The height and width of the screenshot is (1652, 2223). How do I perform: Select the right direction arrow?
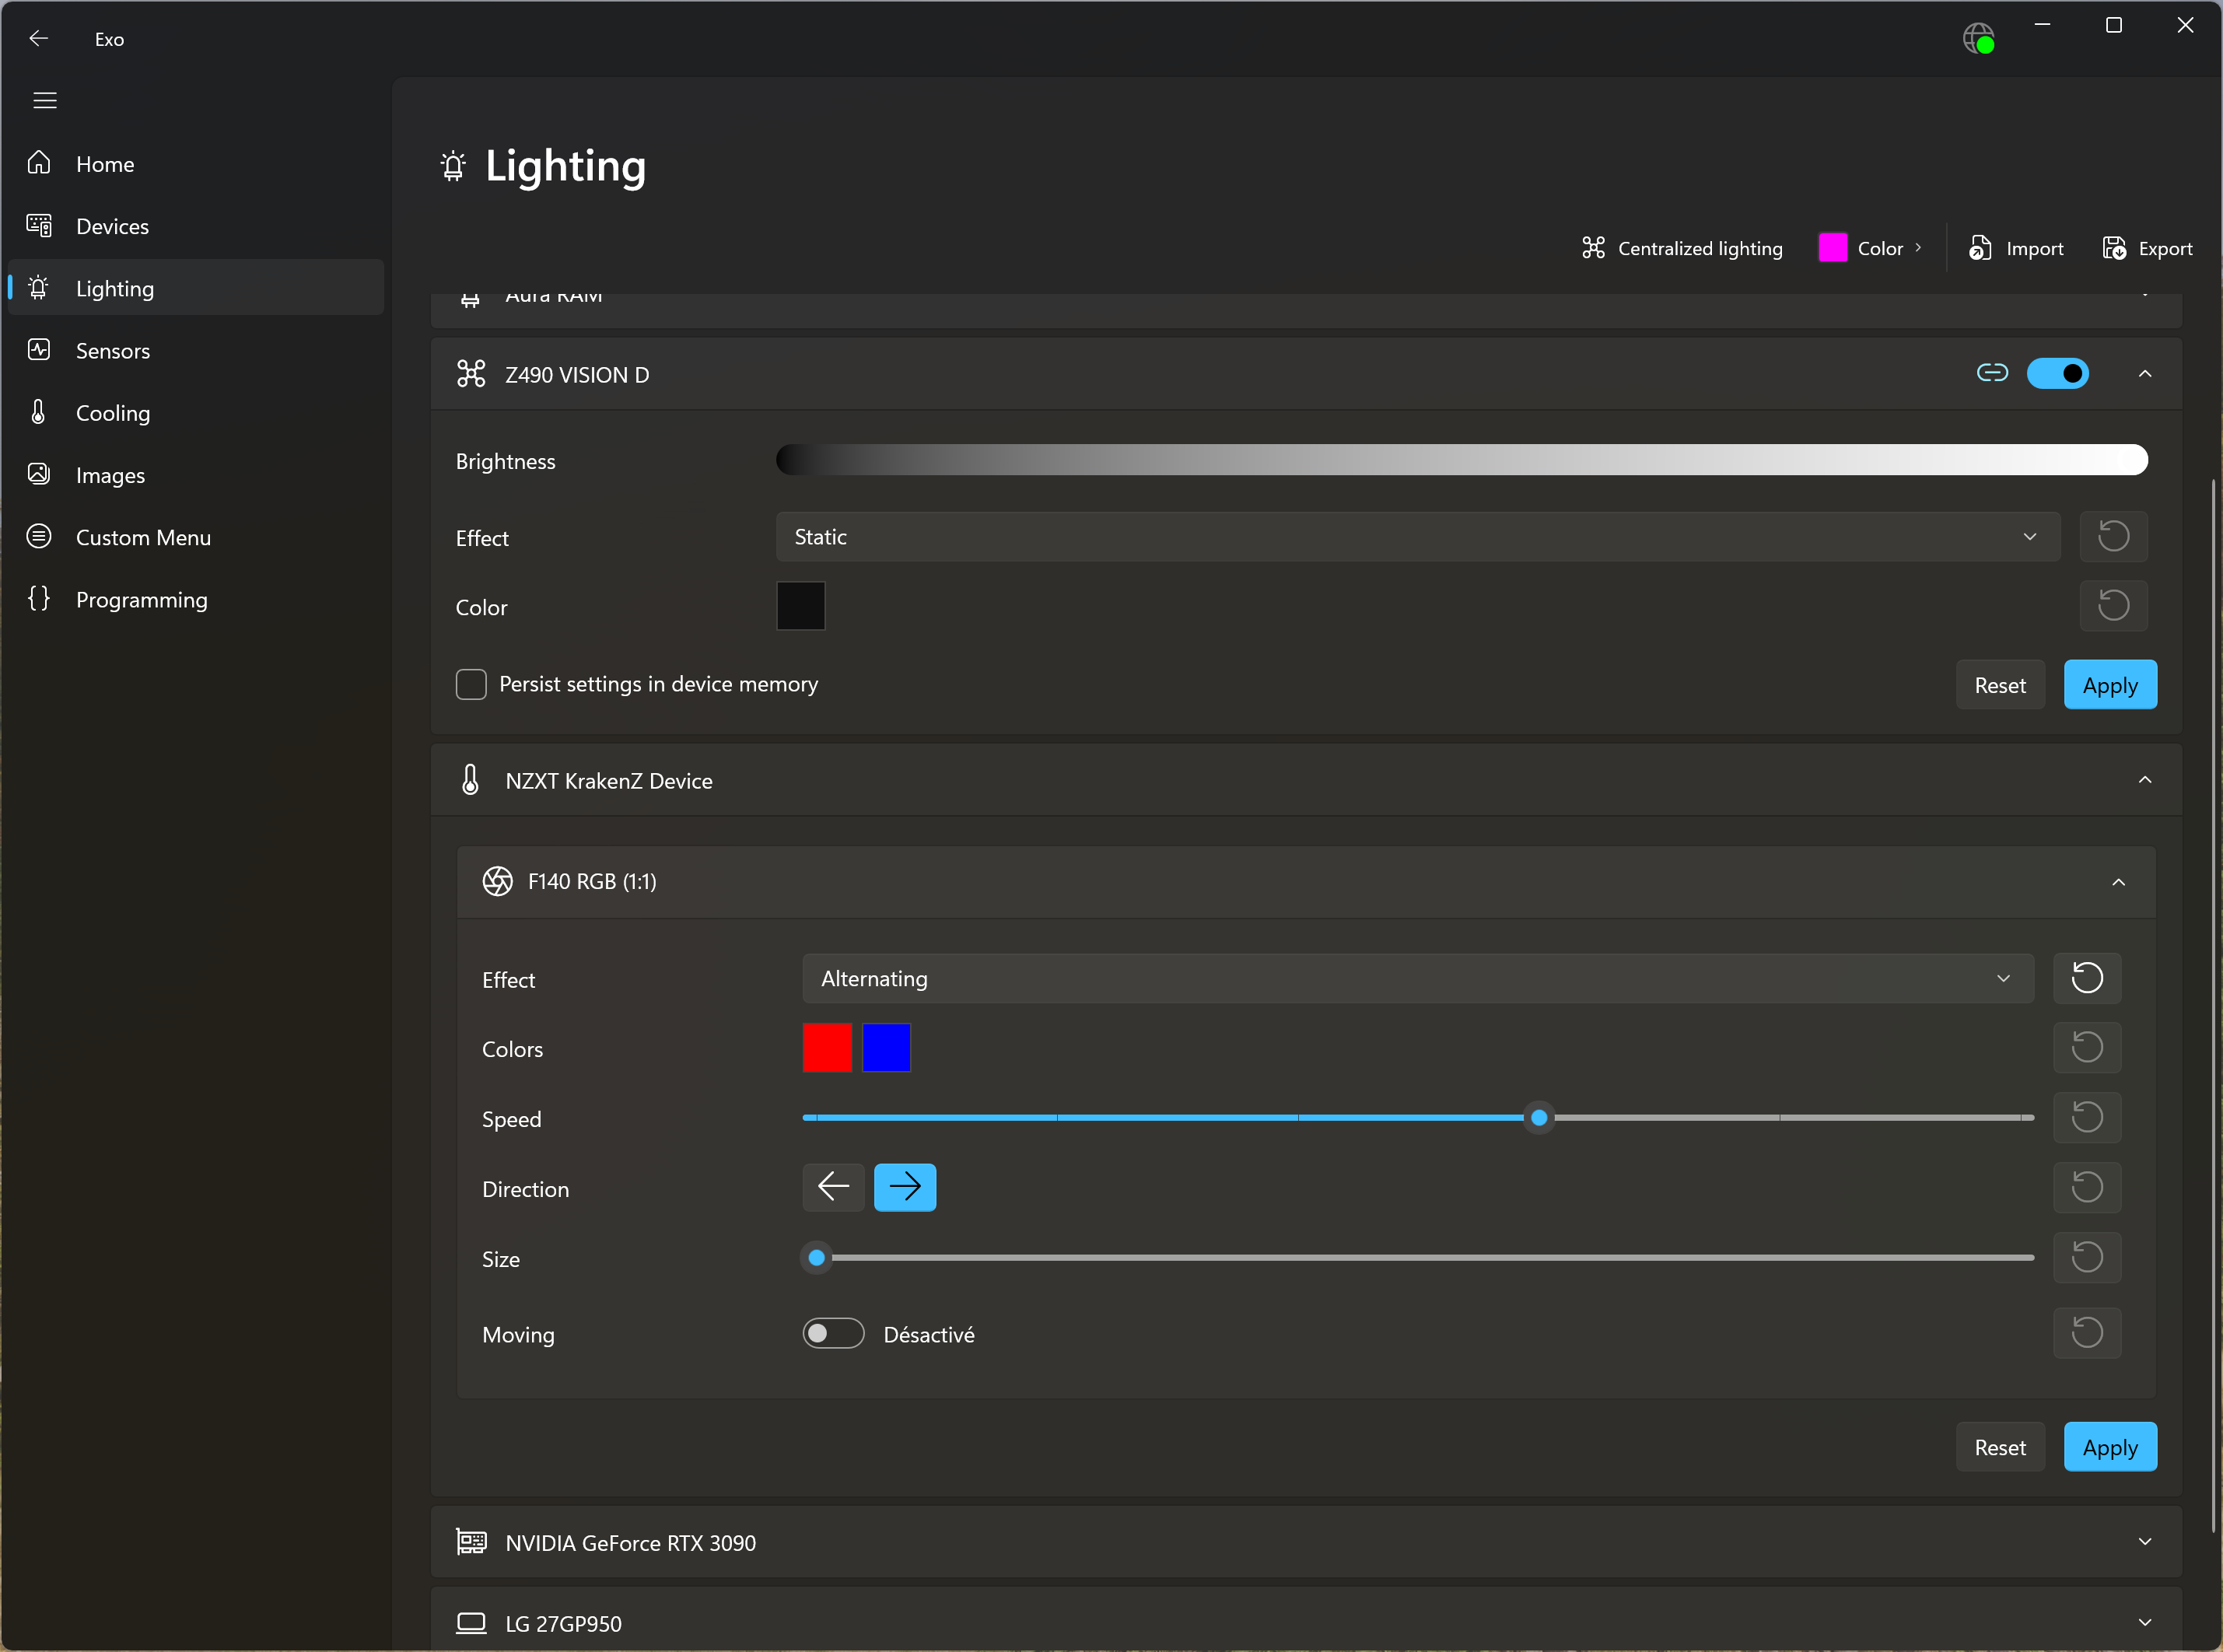[x=904, y=1187]
